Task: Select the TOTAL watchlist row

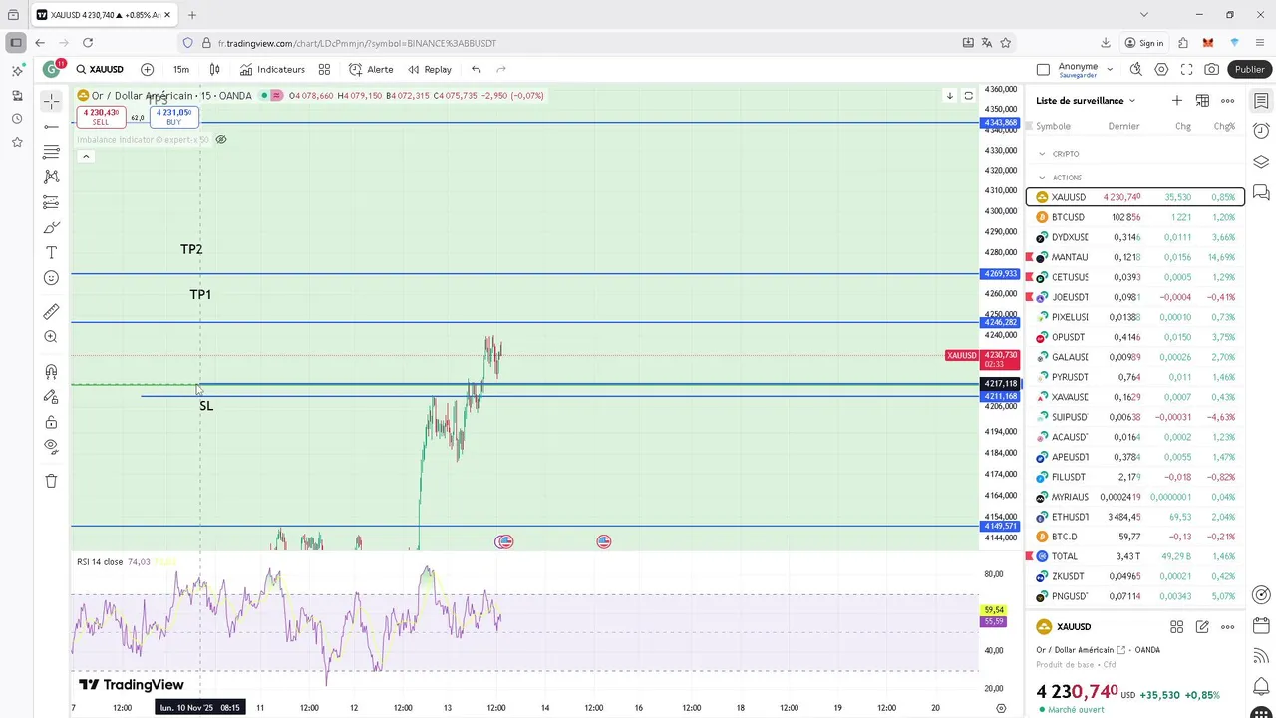Action: click(1135, 556)
